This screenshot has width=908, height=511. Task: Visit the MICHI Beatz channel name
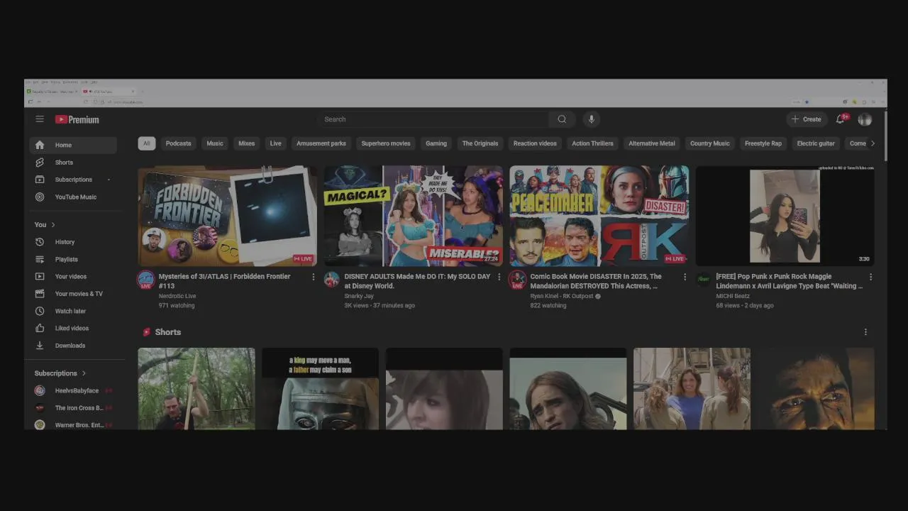click(x=733, y=296)
